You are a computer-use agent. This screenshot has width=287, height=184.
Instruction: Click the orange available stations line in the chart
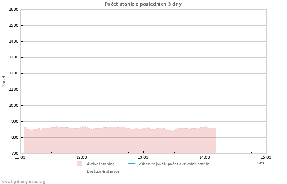pyautogui.click(x=143, y=101)
